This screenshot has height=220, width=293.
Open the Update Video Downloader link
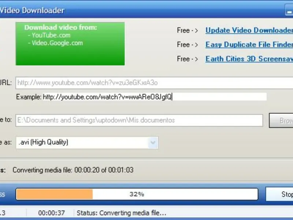click(249, 30)
